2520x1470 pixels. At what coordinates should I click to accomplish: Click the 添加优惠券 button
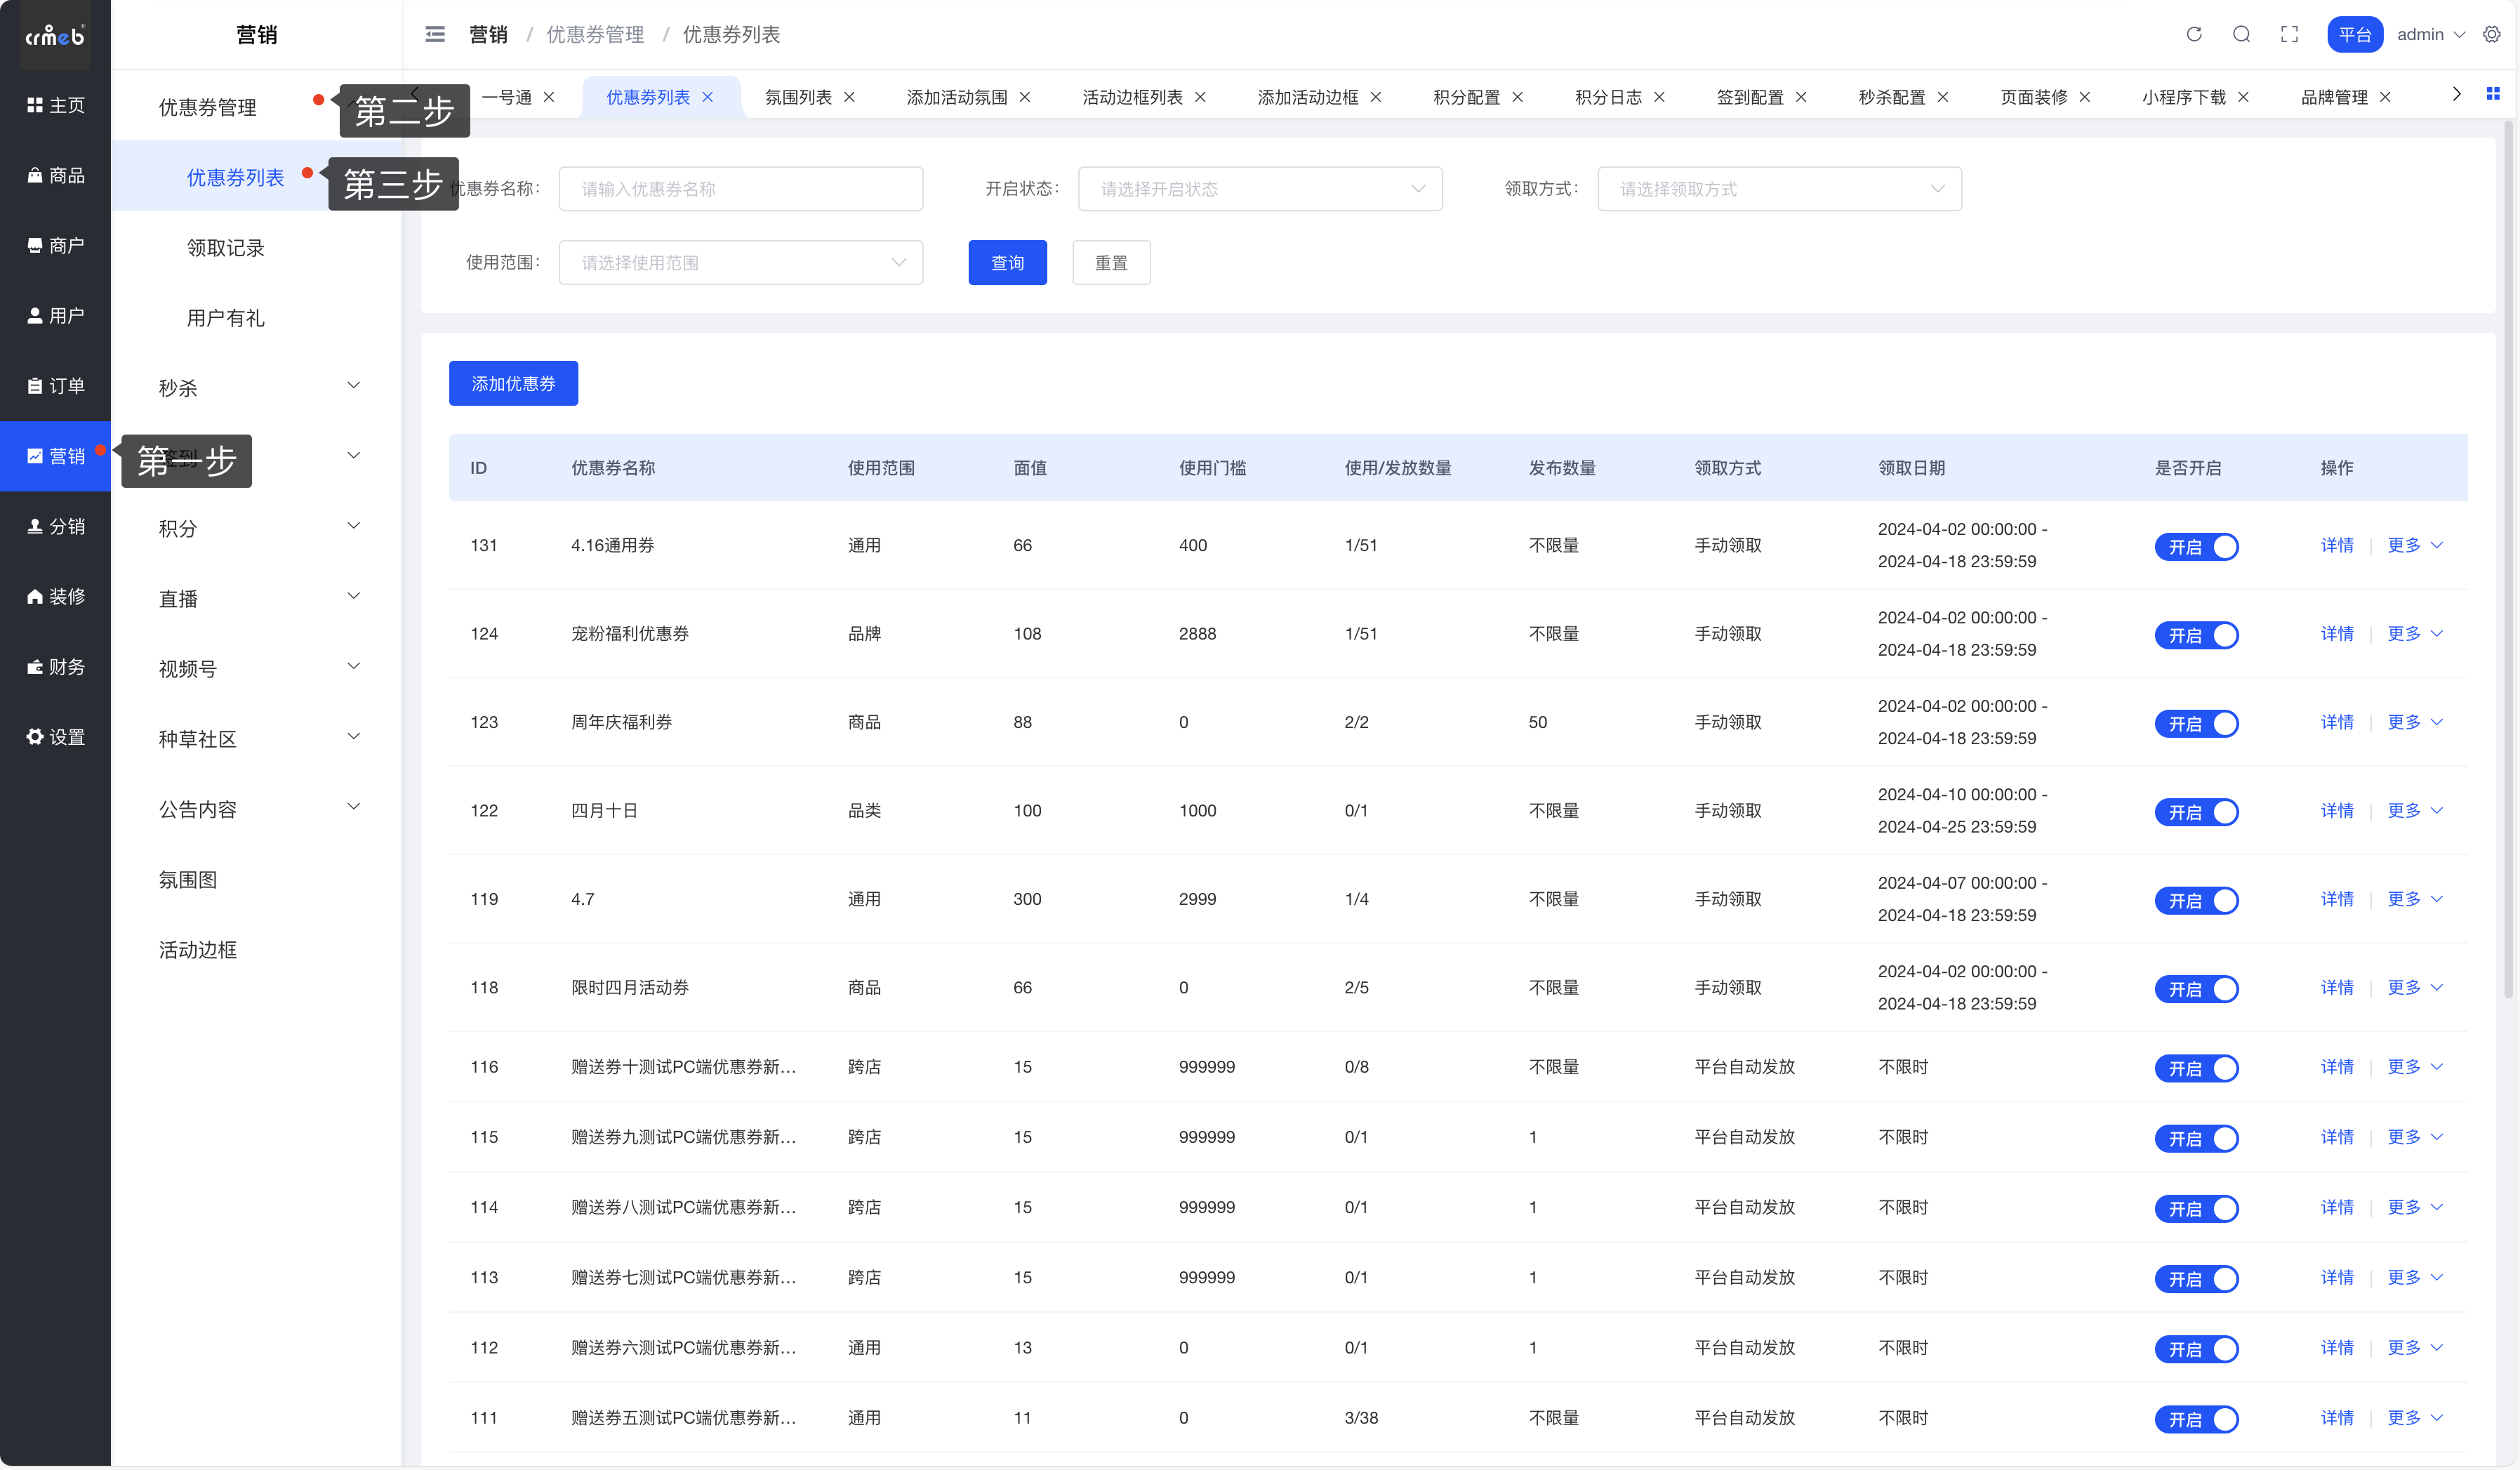point(513,384)
